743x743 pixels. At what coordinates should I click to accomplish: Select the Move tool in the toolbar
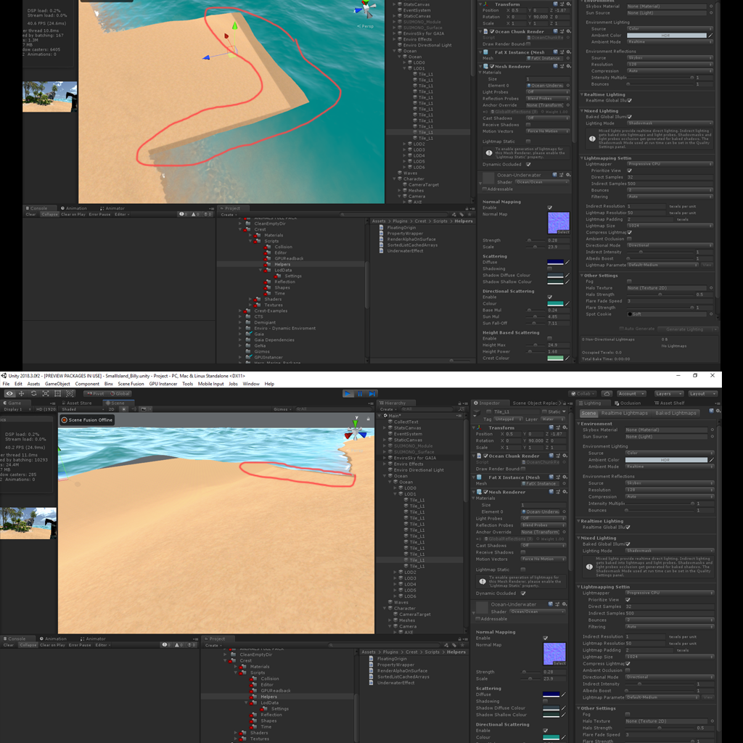[21, 393]
